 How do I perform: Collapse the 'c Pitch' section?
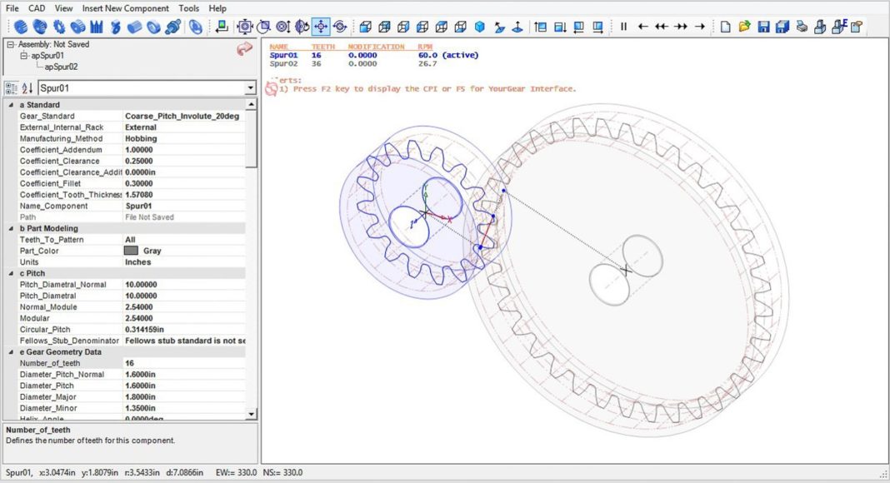tap(11, 273)
